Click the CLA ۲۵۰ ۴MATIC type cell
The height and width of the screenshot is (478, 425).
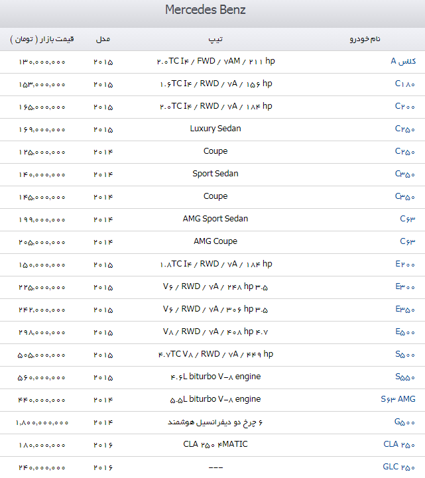[215, 444]
